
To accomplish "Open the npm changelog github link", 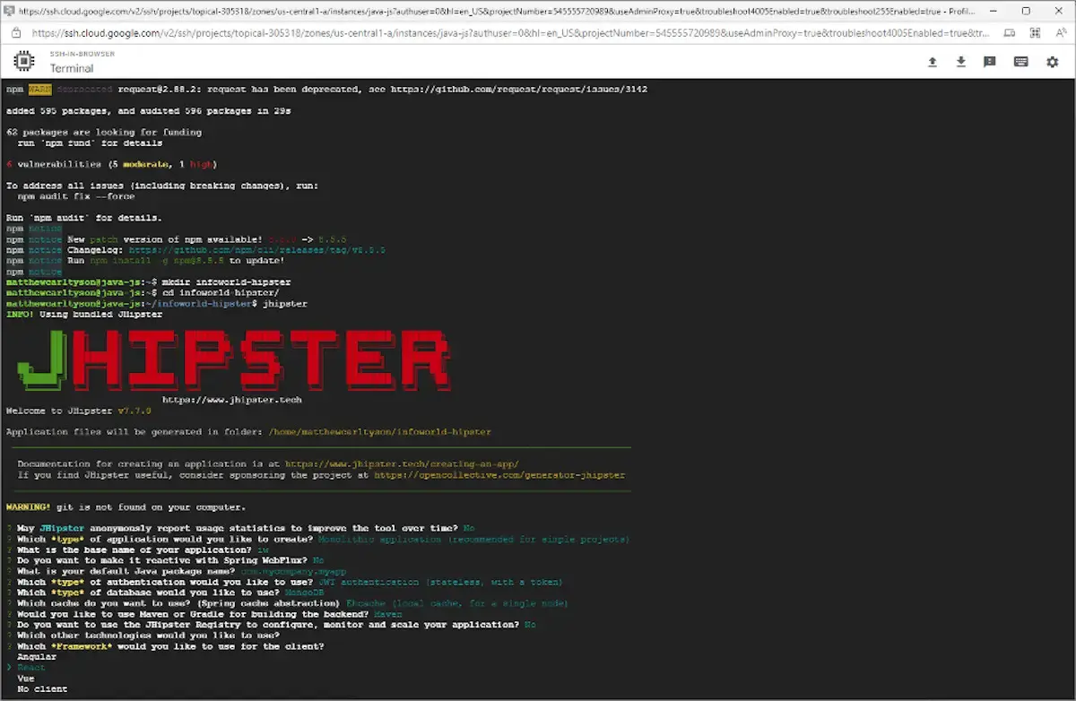I will (x=257, y=250).
